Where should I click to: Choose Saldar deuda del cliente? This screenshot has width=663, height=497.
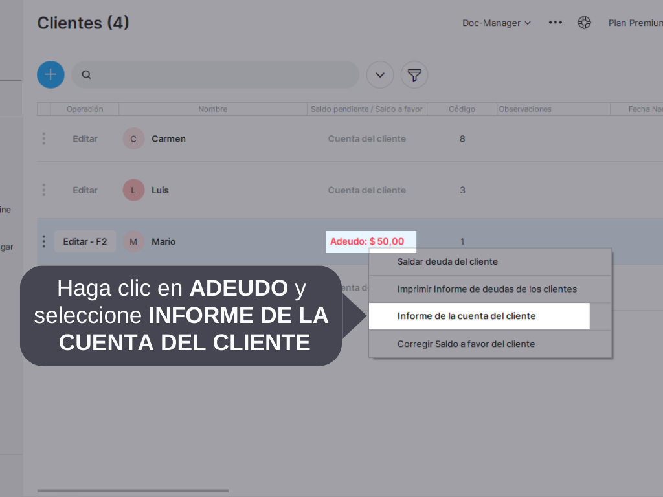(x=447, y=261)
